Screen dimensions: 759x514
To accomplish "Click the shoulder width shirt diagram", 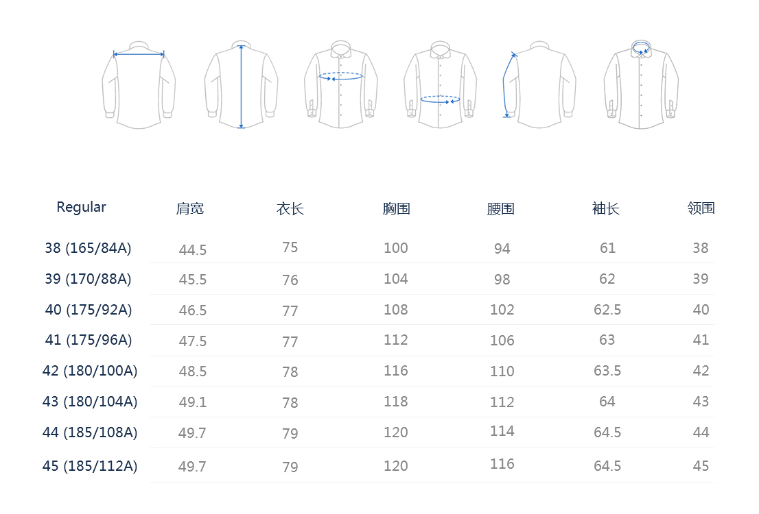I will tap(139, 85).
